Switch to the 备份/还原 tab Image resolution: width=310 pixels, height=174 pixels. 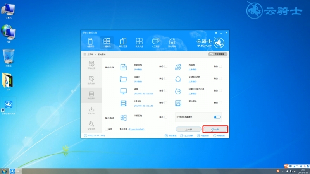click(x=123, y=43)
